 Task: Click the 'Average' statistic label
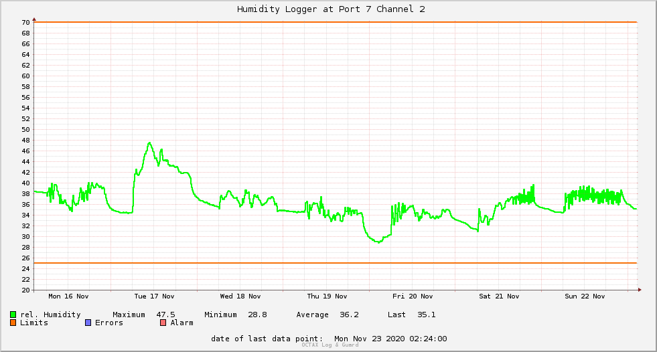pyautogui.click(x=312, y=315)
